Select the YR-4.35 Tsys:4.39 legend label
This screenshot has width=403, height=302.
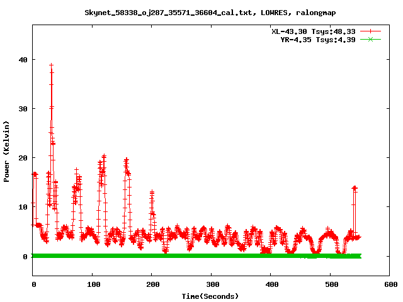[x=318, y=40]
